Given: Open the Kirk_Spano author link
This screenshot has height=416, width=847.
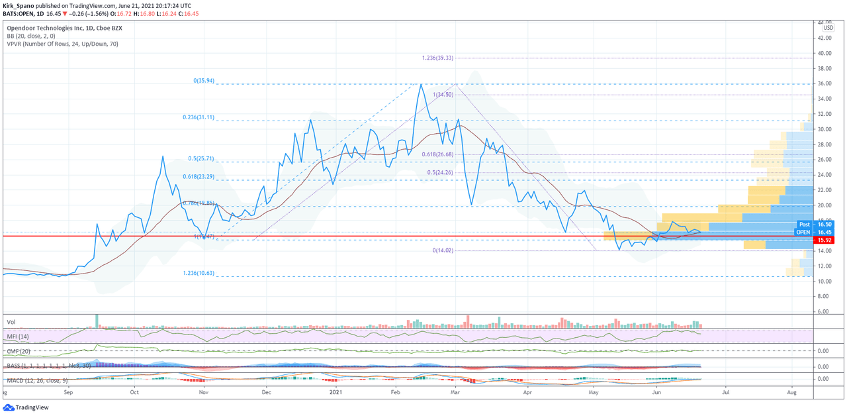Looking at the screenshot, I should click(x=18, y=5).
